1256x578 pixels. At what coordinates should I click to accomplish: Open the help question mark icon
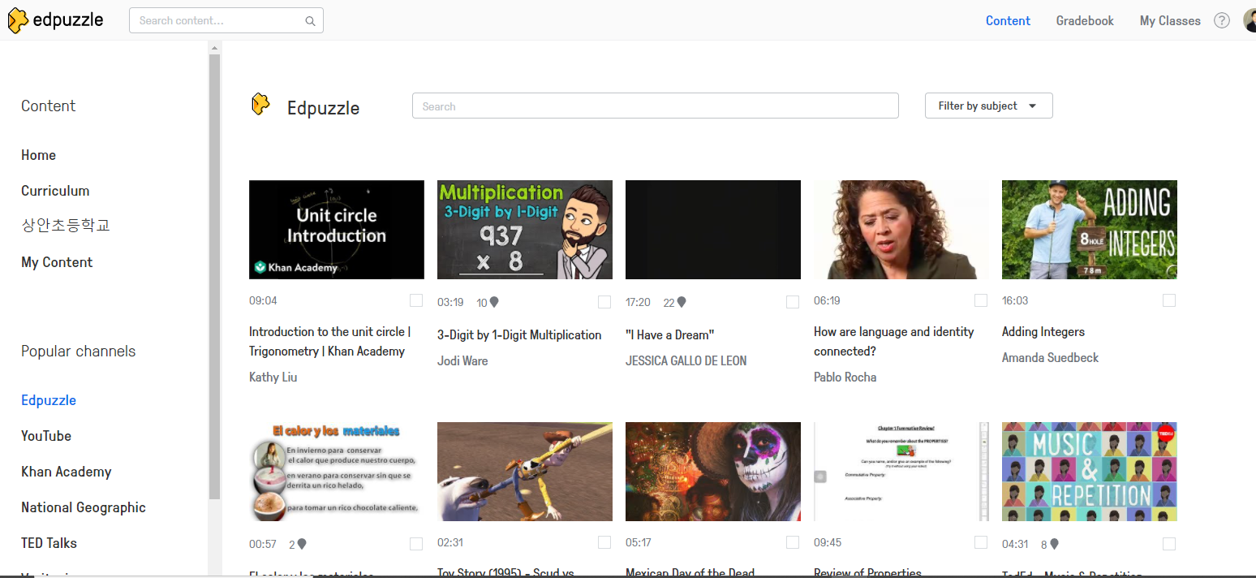click(1221, 21)
